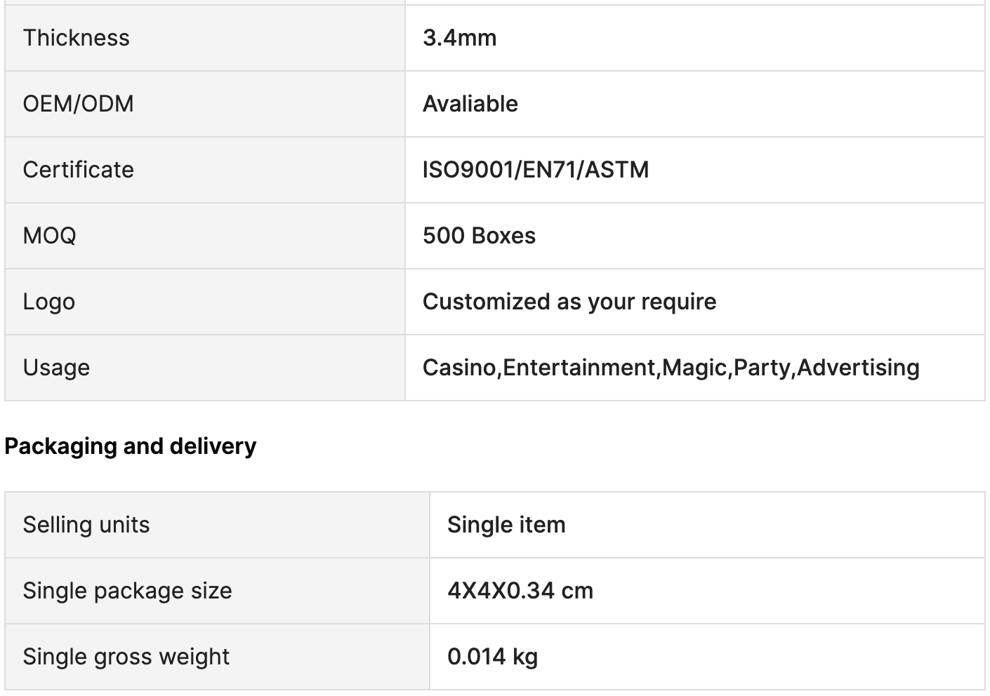Select the 3.4mm thickness value
The width and height of the screenshot is (990, 696).
tap(459, 38)
